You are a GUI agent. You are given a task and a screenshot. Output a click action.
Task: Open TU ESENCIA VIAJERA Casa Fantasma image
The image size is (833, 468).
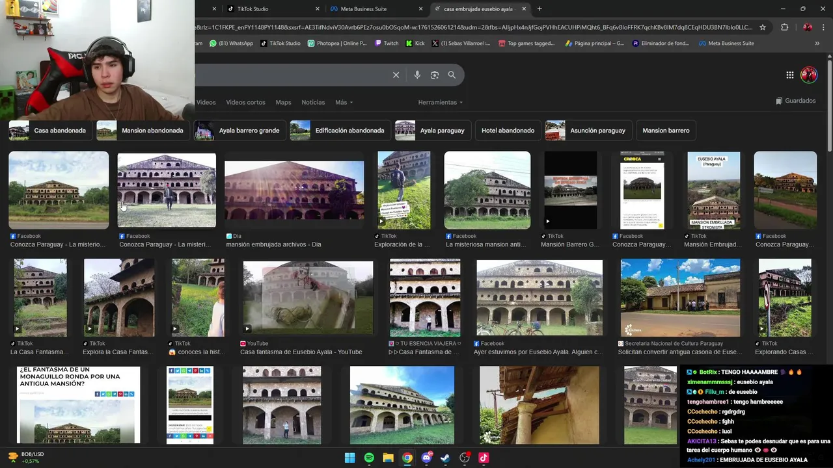tap(425, 297)
